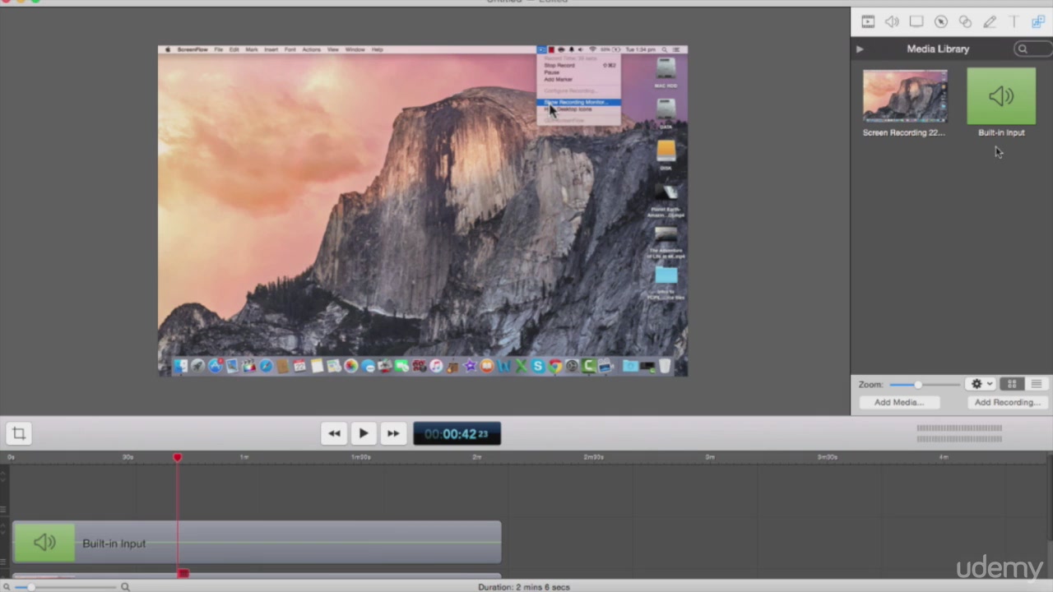The image size is (1053, 592).
Task: Click the Screen Recording 22 label
Action: 904,132
